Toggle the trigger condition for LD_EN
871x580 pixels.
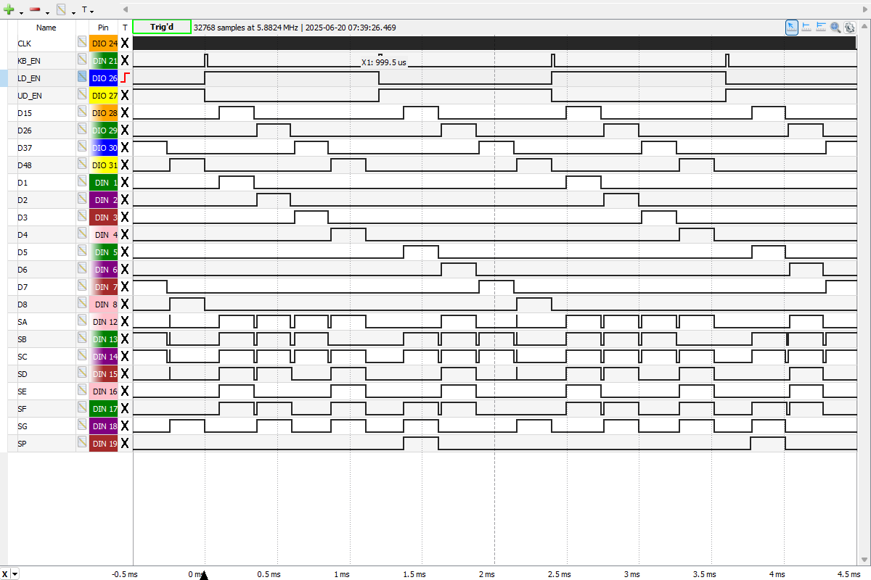(125, 78)
